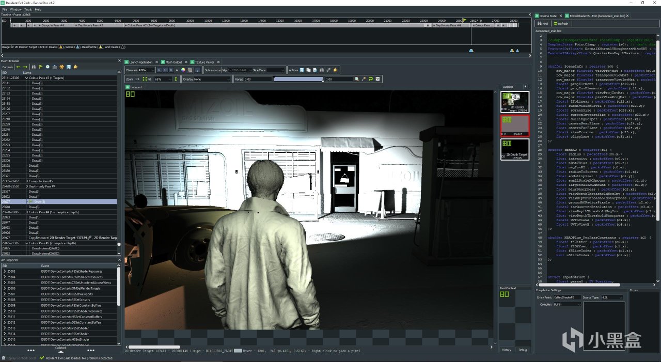Go to the previous draw using the left arrow
Viewport: 661px width, 362px height.
coord(18,67)
